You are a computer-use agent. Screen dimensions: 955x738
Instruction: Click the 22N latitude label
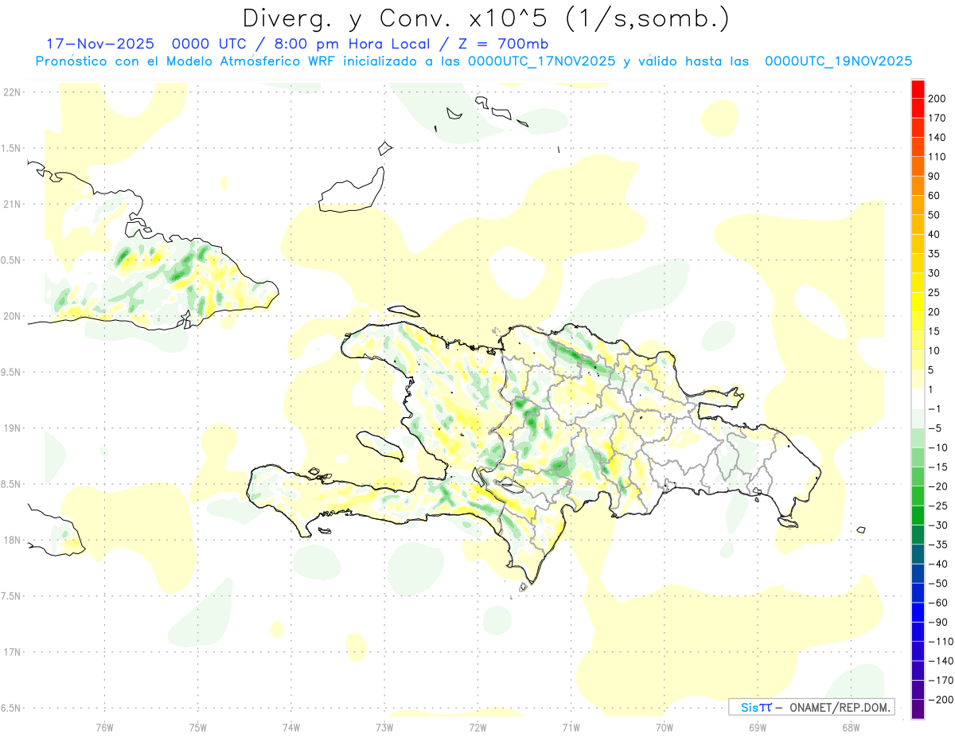tap(11, 92)
